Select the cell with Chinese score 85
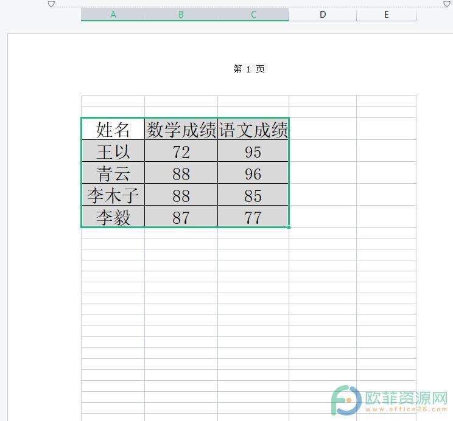The width and height of the screenshot is (453, 421). (253, 195)
